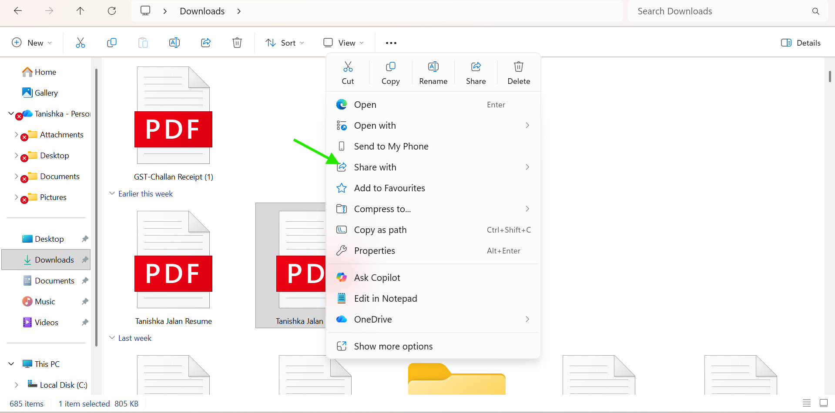Screen dimensions: 835x413
Task: Click the toolbar Delete trash icon
Action: [237, 43]
